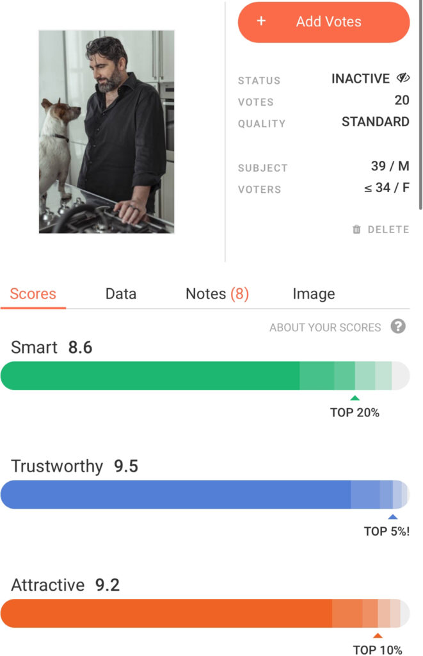
Task: Click the trash can delete icon
Action: coord(356,229)
